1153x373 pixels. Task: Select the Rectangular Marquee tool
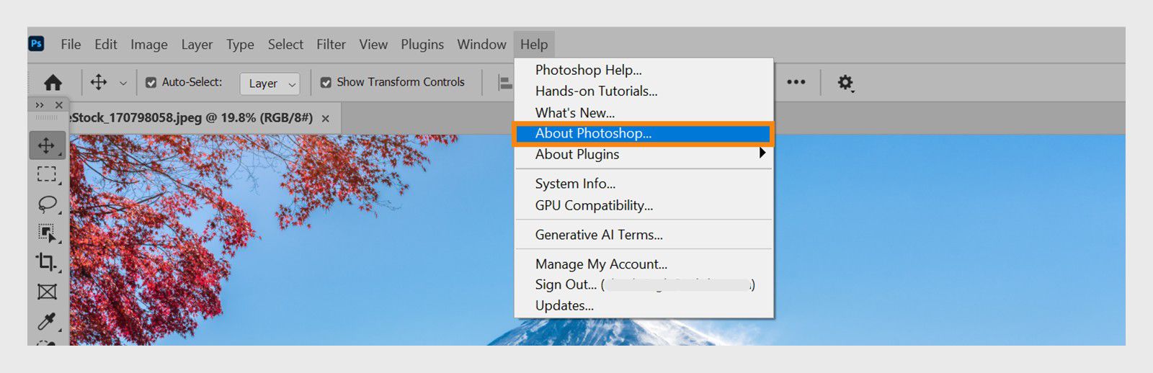[47, 174]
